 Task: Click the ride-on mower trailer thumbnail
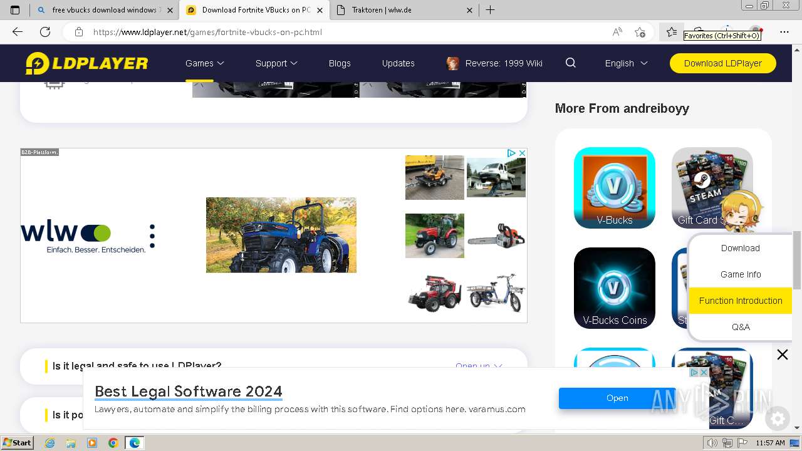pos(435,177)
